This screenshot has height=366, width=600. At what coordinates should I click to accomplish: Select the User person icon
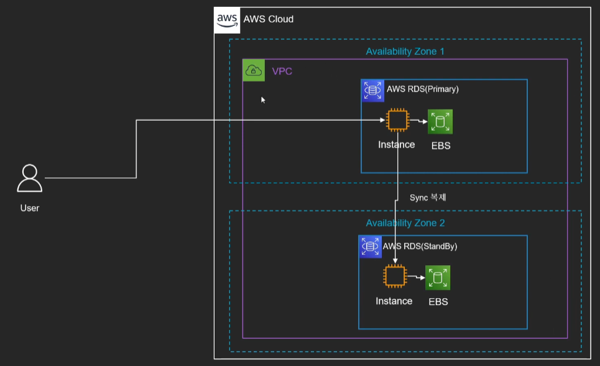coord(29,178)
